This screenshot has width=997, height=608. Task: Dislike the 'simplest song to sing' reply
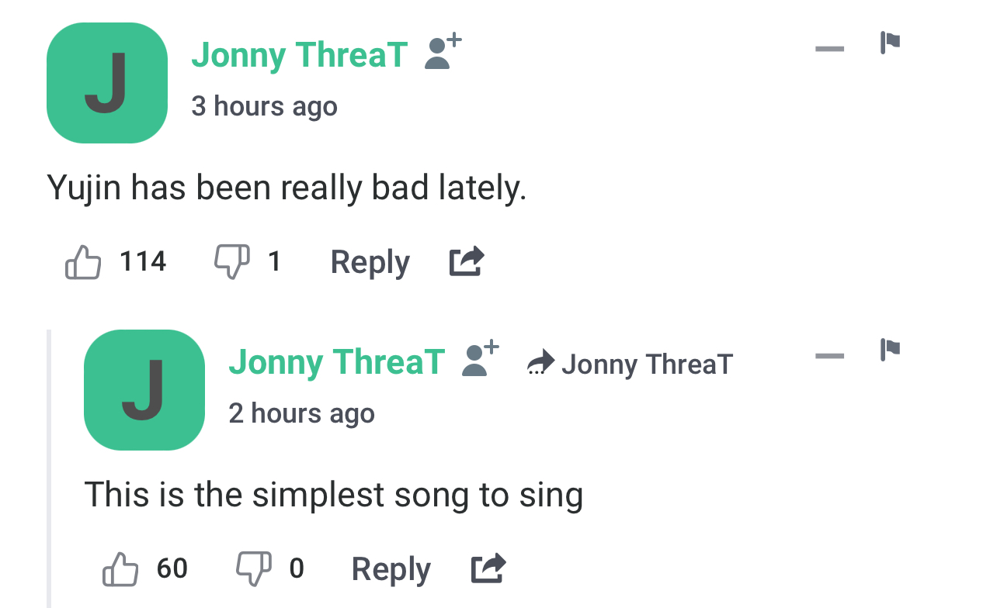253,569
